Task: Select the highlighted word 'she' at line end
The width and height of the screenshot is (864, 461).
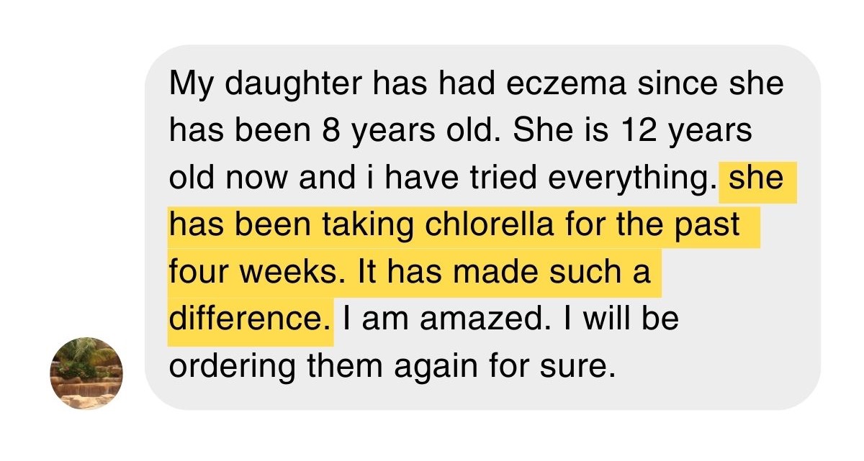Action: 756,178
